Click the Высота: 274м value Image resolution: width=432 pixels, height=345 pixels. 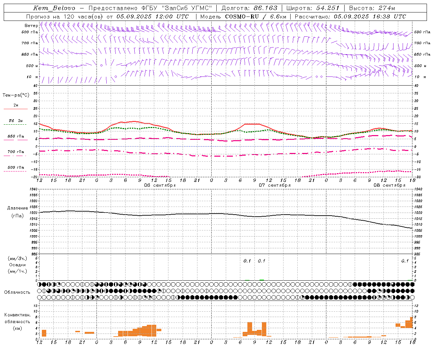click(372, 8)
